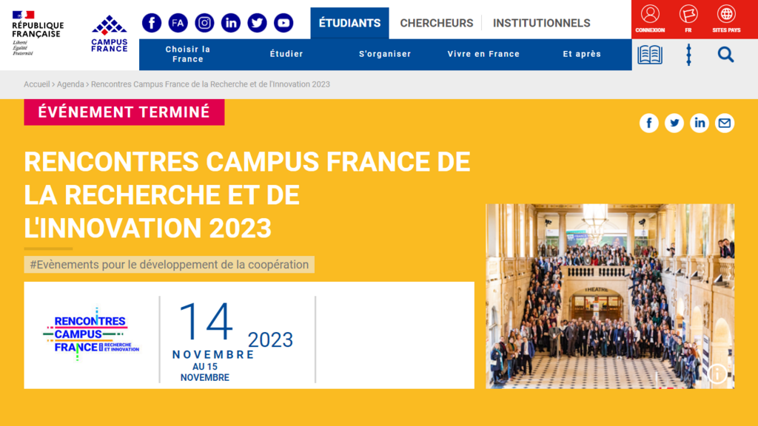Switch to the Étudiants tab
This screenshot has width=758, height=426.
point(349,23)
